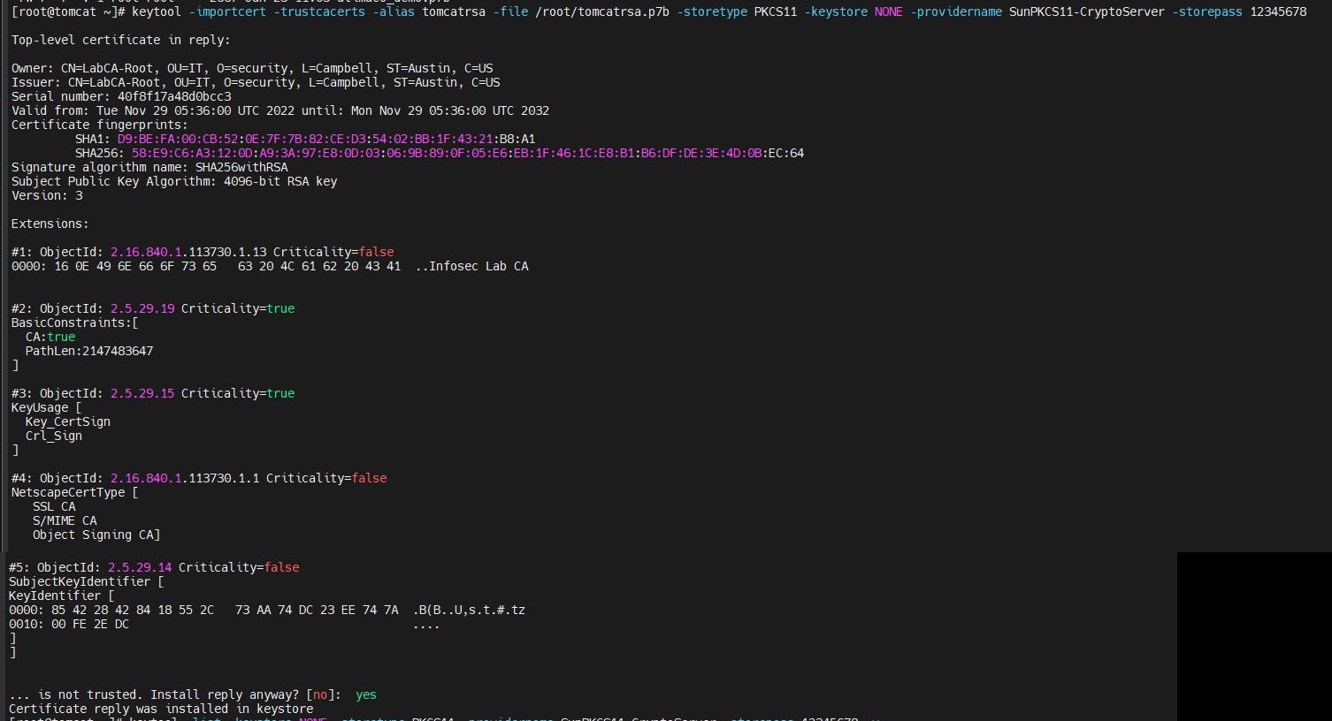Image resolution: width=1332 pixels, height=721 pixels.
Task: Click extension #1 ObjectId 2.16.840.1.113730.1.13
Action: [x=203, y=252]
